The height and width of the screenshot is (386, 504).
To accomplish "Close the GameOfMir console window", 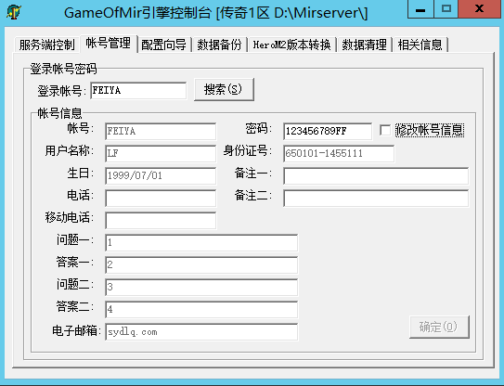I will [x=480, y=9].
